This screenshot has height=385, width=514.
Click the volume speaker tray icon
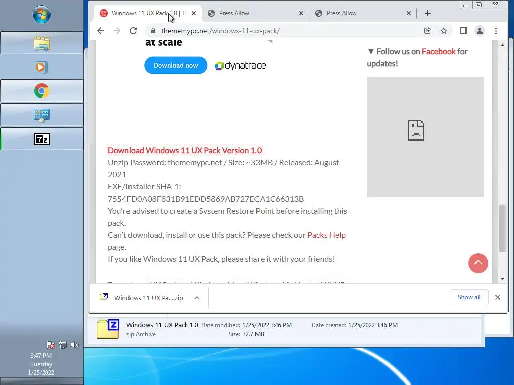(75, 345)
